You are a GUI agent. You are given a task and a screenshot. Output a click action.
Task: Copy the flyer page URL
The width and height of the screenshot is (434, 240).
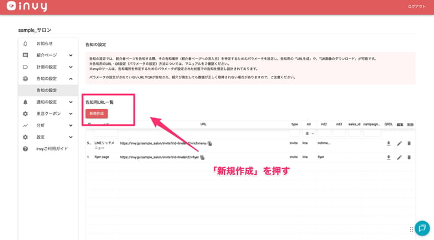tap(202, 157)
